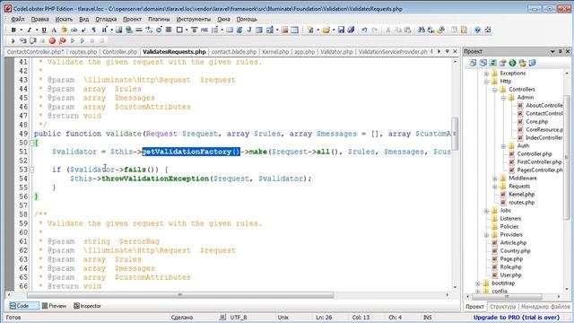Redo the last undone edit
574x323 pixels.
(x=375, y=30)
